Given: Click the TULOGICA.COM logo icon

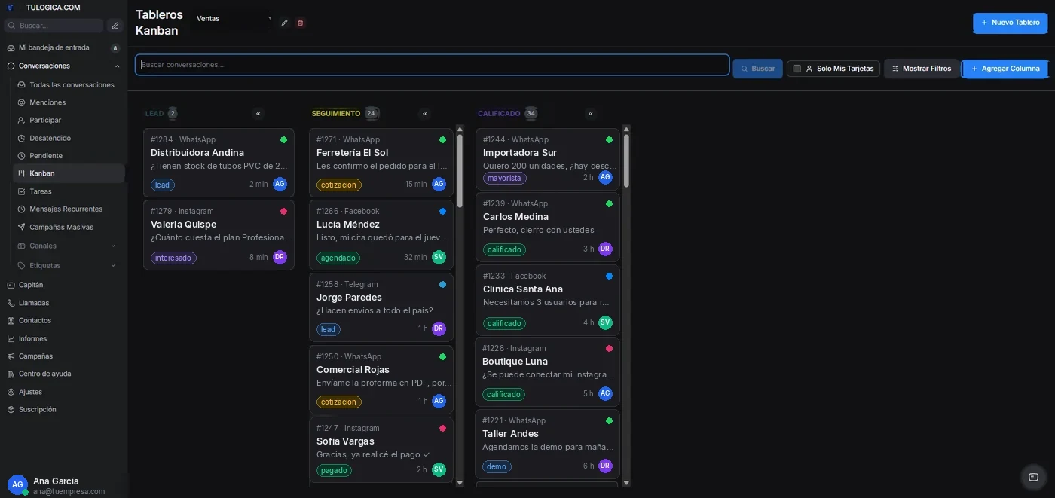Looking at the screenshot, I should click(11, 8).
